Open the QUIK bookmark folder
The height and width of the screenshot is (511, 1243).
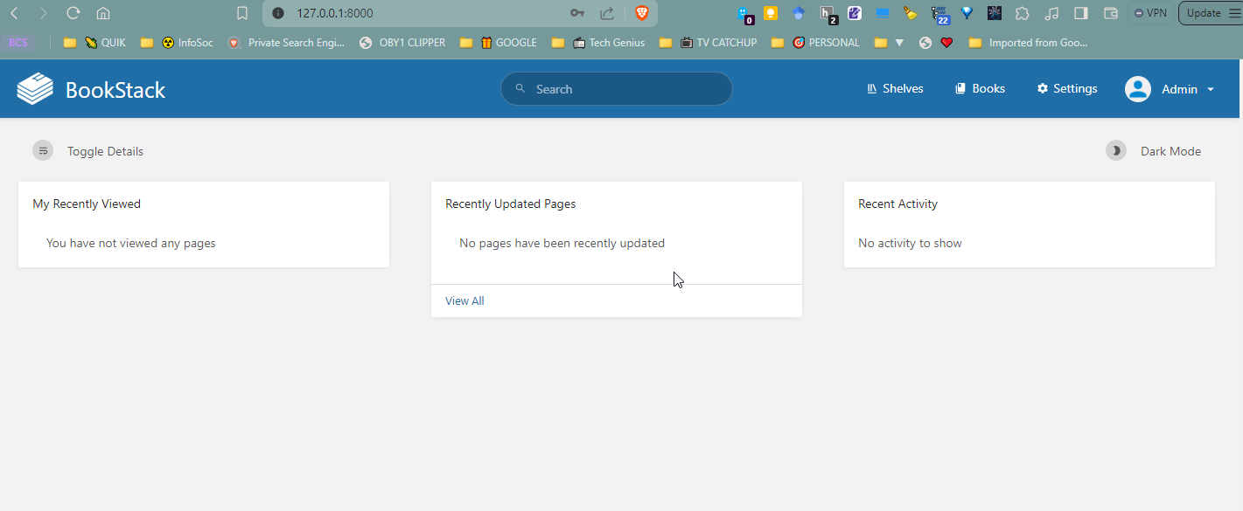click(105, 42)
